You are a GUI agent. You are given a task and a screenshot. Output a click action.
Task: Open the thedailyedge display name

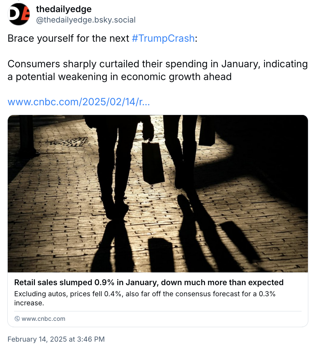[64, 9]
